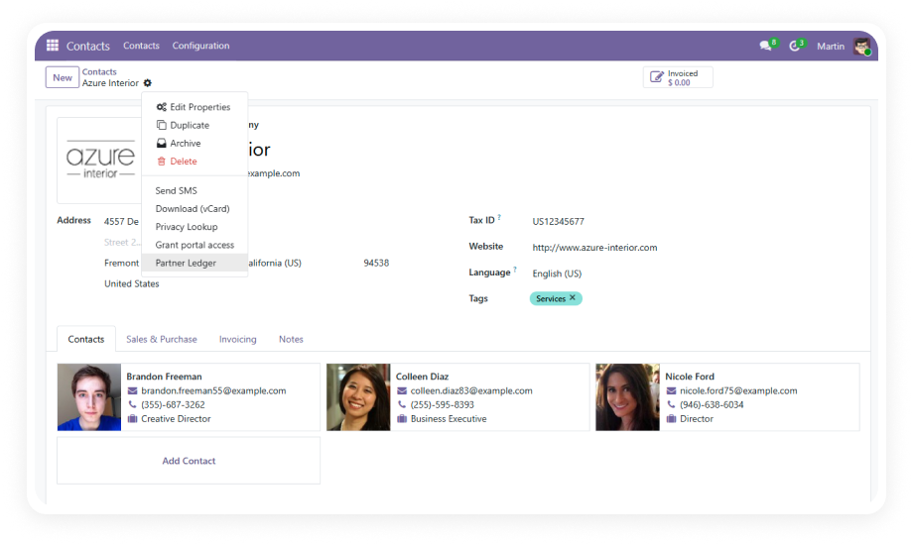Open the Language dropdown English (US)
Screen dimensions: 913x545
click(x=557, y=273)
